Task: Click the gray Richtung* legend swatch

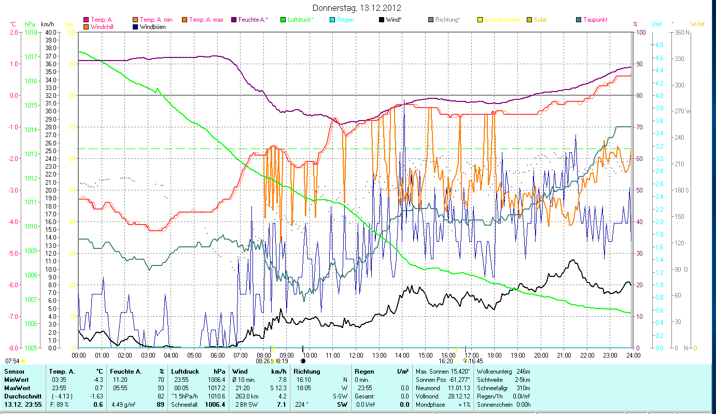Action: click(431, 20)
